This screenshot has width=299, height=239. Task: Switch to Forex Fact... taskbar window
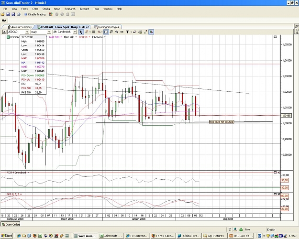[x=163, y=236]
